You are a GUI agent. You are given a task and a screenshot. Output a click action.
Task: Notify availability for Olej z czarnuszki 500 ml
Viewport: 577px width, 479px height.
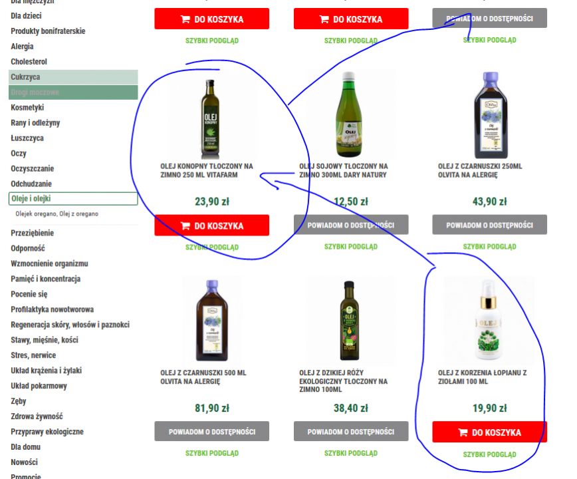[x=212, y=431]
